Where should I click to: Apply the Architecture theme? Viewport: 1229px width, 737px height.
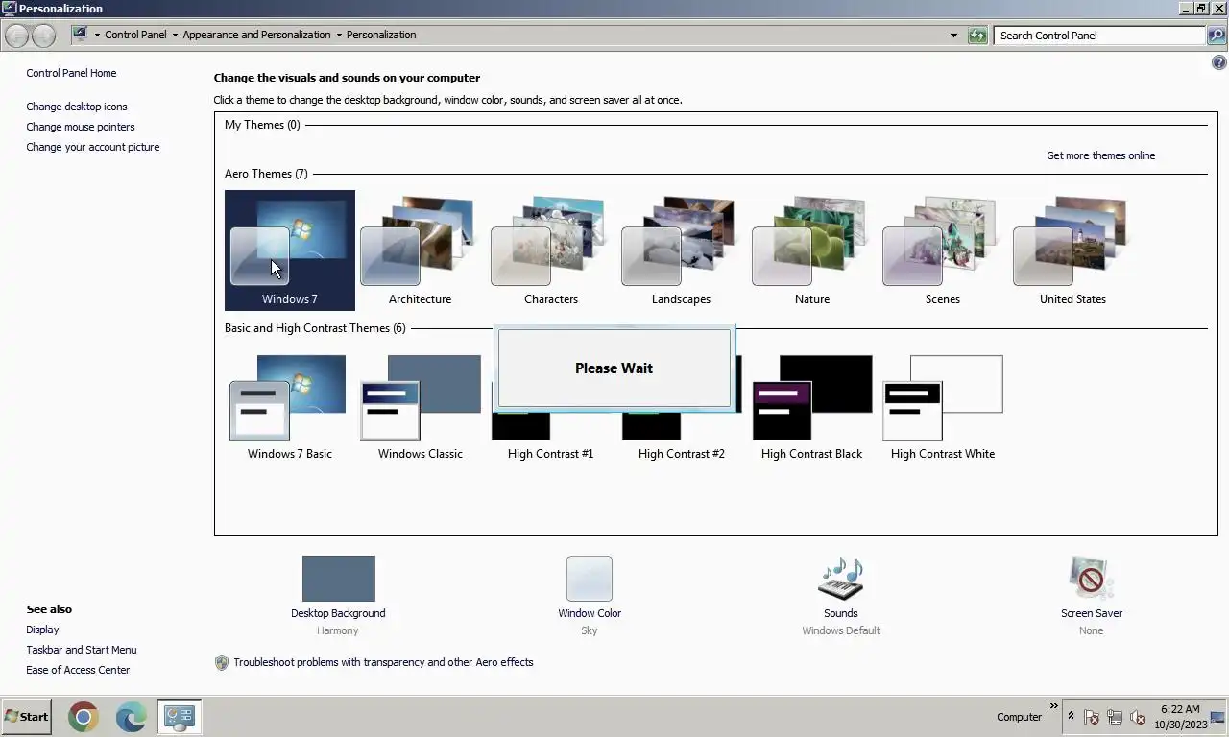(x=420, y=250)
